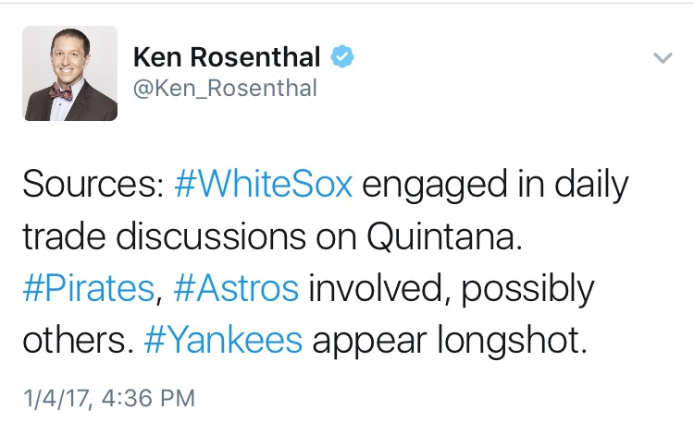Click the word 'others.' in the tweet
This screenshot has height=422, width=694.
point(79,340)
